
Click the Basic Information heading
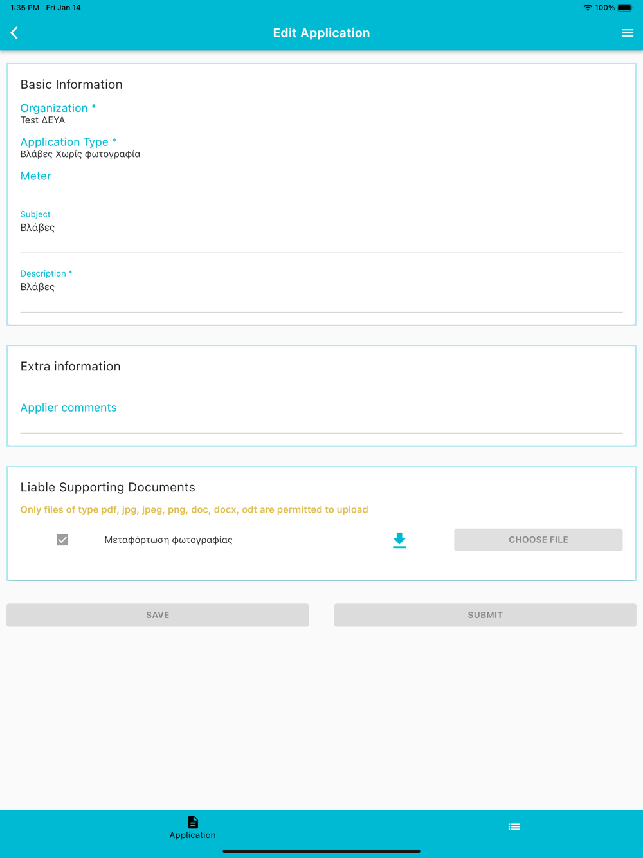(x=71, y=84)
